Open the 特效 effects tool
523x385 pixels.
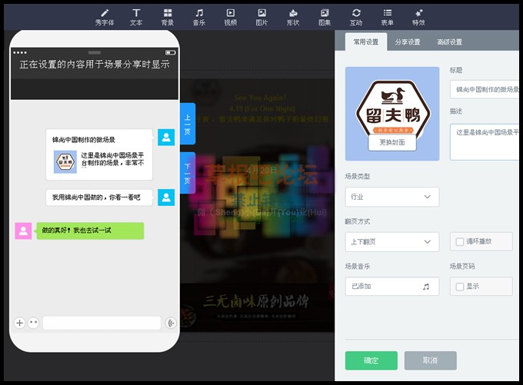click(419, 18)
